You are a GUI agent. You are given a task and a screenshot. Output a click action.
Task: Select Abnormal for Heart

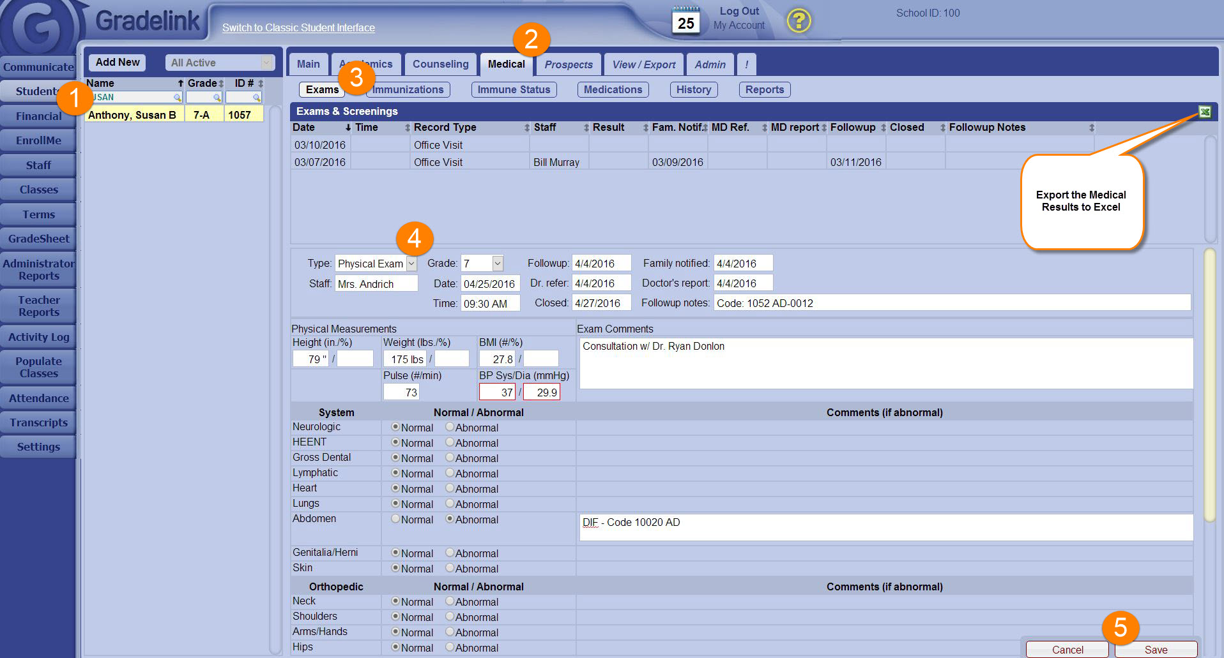(450, 488)
